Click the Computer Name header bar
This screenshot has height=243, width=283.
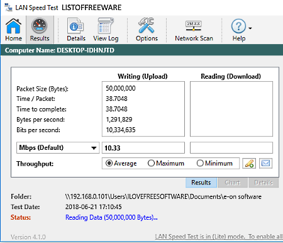pos(141,50)
